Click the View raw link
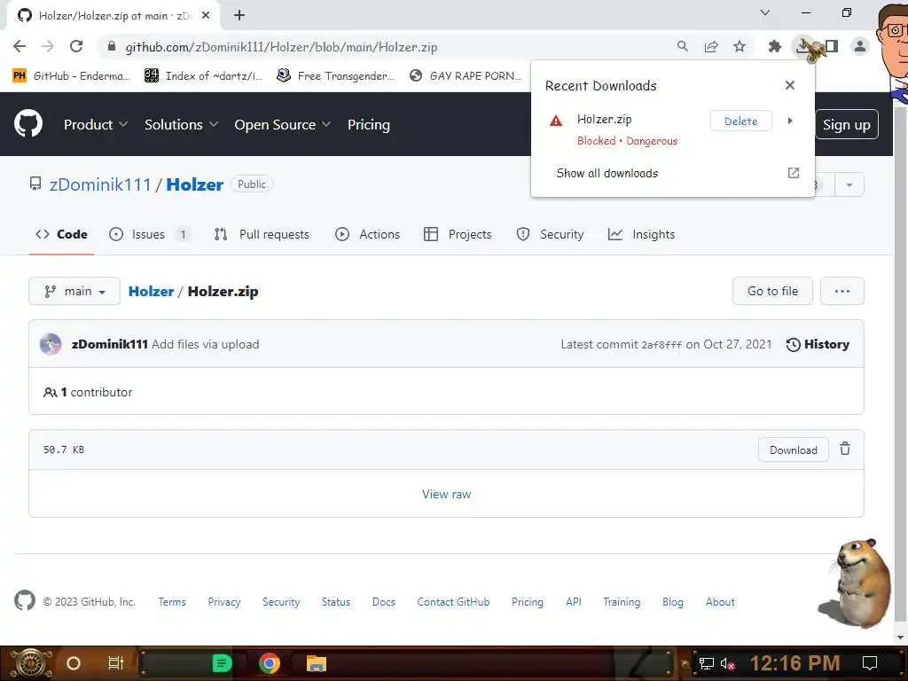 pyautogui.click(x=447, y=494)
